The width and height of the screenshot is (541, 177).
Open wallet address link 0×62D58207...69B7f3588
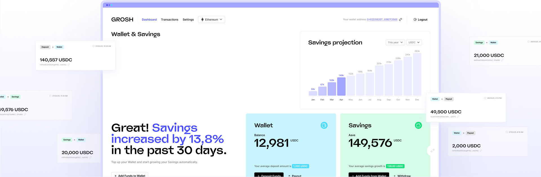[x=382, y=20]
